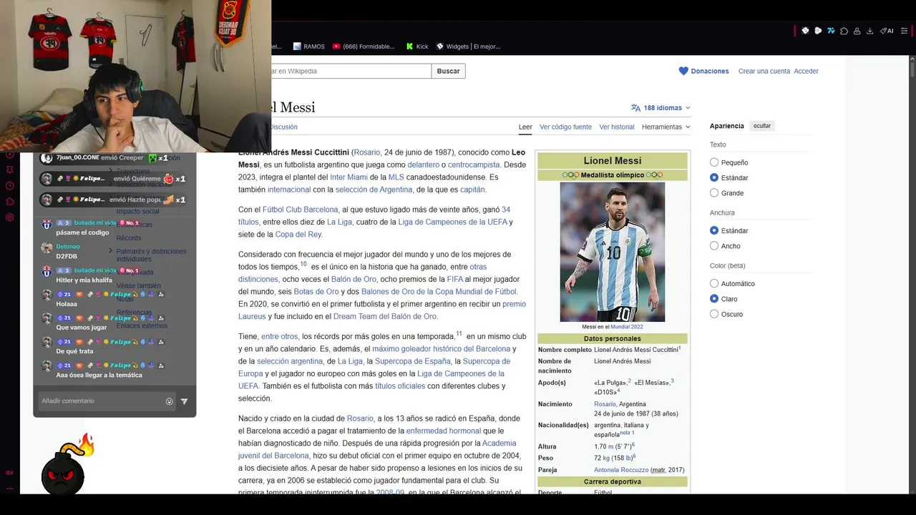Screen dimensions: 916x515
Task: Click the Creeper gift icon in chat
Action: pyautogui.click(x=152, y=157)
